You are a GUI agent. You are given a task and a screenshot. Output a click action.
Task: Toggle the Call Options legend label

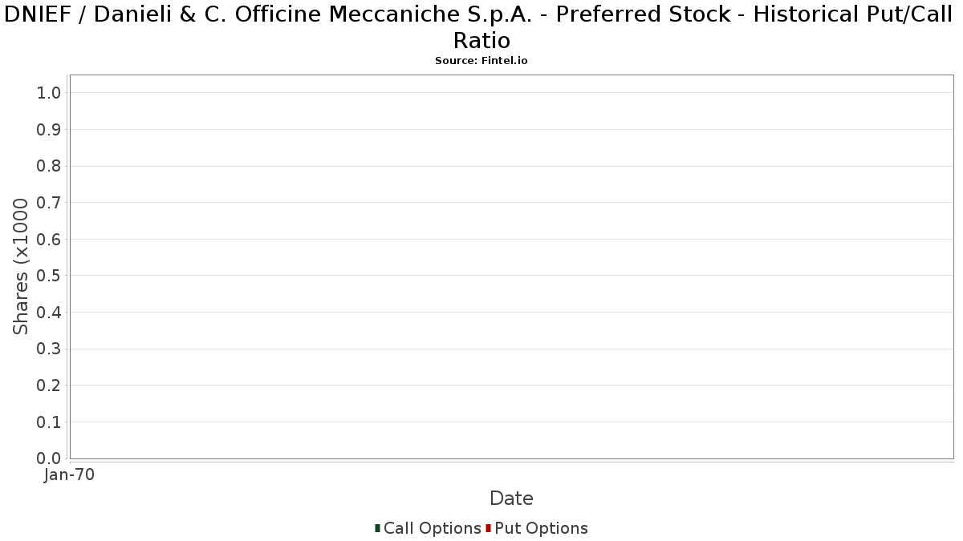click(x=432, y=528)
